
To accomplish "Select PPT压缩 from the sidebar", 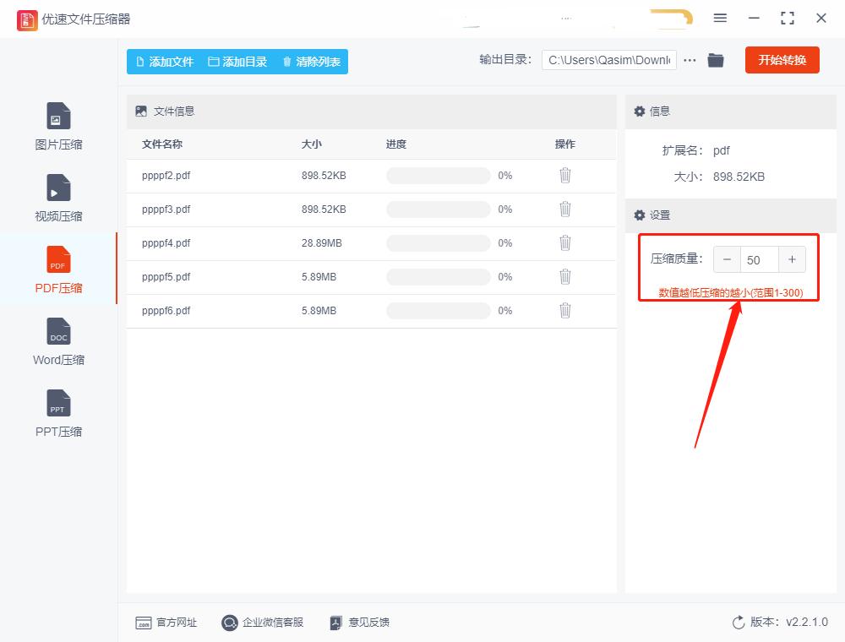I will (x=57, y=413).
